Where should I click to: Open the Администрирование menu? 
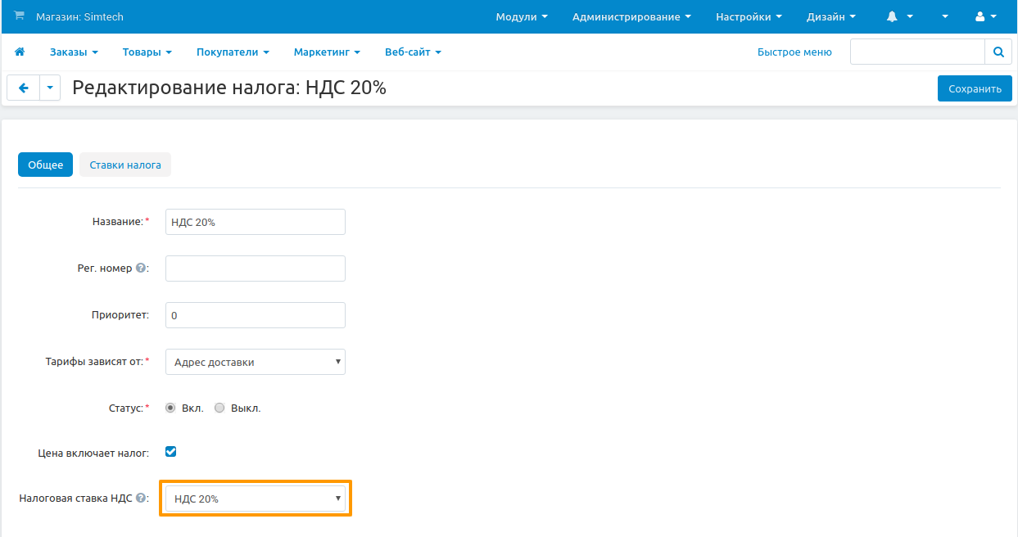coord(631,16)
